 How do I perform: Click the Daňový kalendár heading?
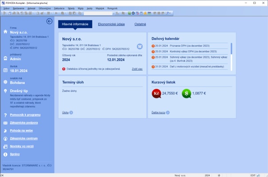[165, 39]
